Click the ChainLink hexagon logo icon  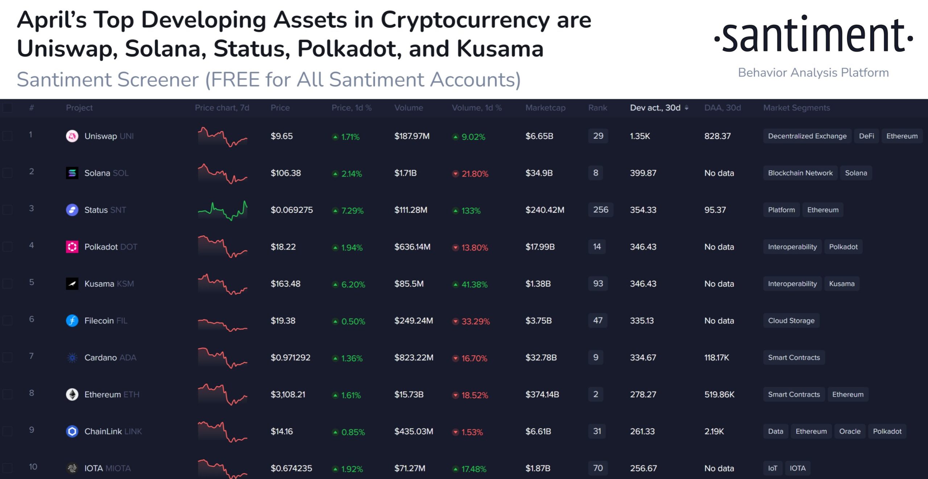(72, 432)
